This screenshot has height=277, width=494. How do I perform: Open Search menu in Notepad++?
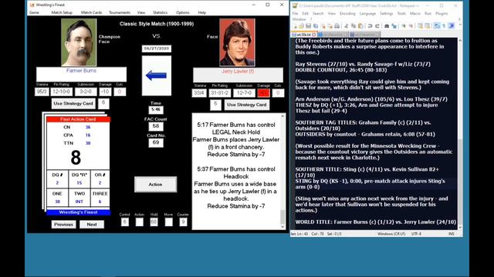point(318,14)
